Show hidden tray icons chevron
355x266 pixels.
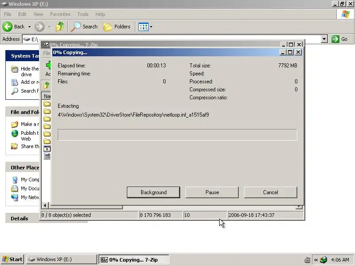point(316,260)
